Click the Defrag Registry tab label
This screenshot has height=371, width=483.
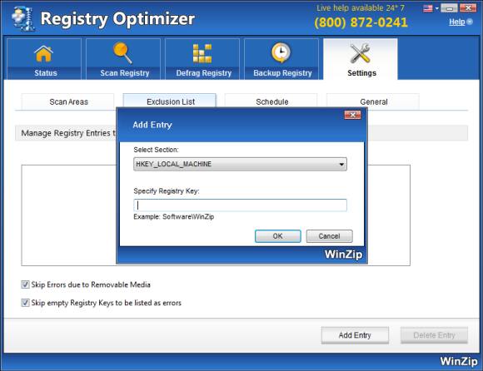tap(204, 73)
